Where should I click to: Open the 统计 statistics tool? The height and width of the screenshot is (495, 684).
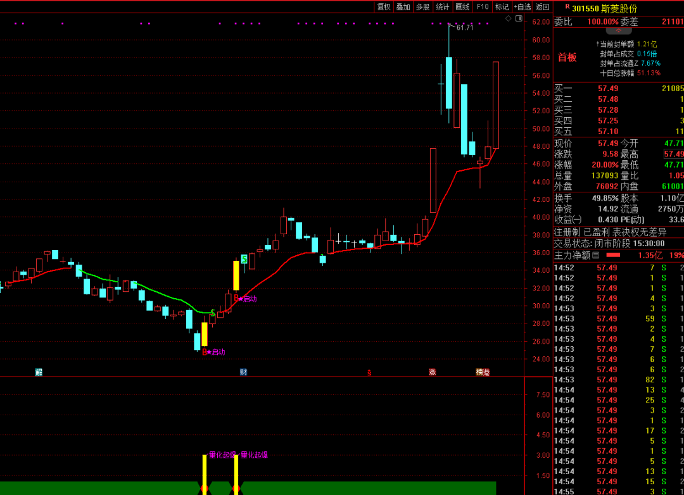click(x=442, y=6)
